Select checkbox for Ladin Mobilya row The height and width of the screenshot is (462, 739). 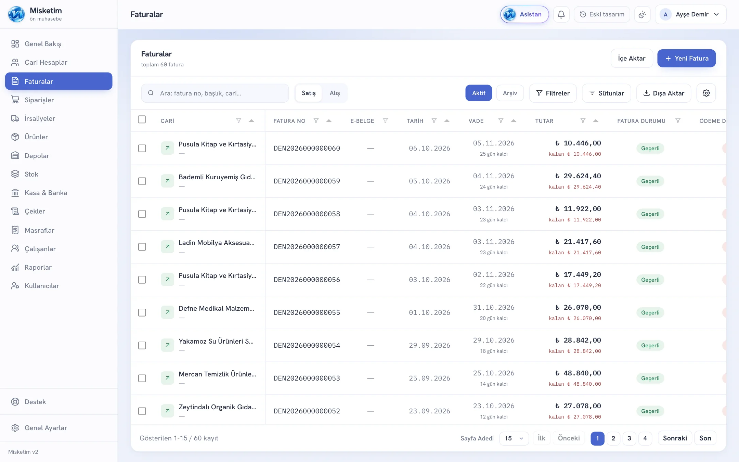142,247
